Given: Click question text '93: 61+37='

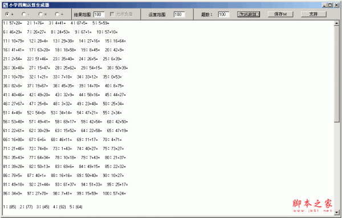Looking at the screenshot, I should tap(66, 184).
